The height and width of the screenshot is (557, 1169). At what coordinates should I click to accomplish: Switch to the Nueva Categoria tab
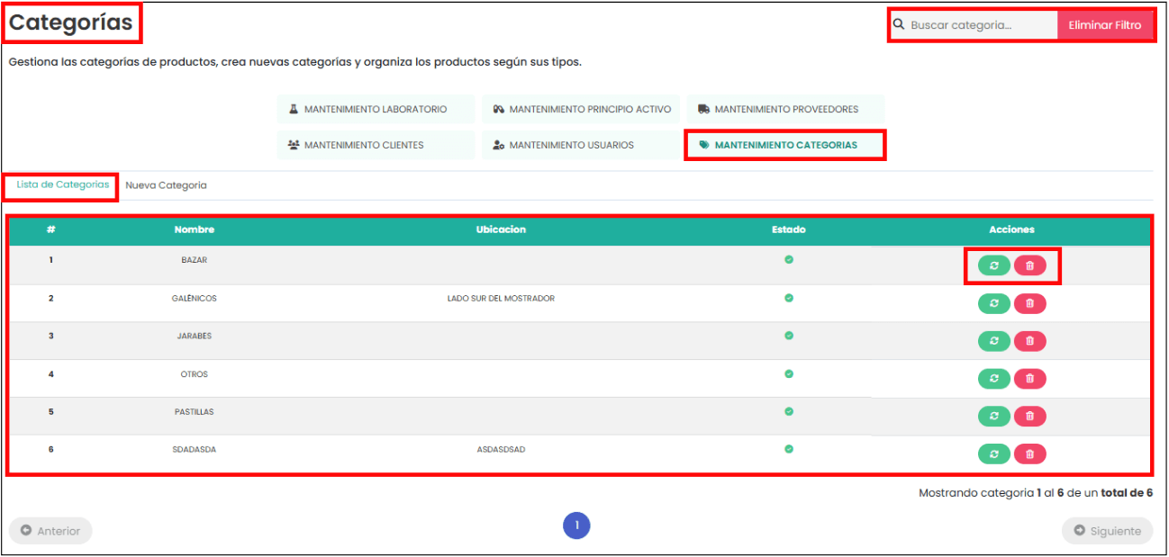166,185
